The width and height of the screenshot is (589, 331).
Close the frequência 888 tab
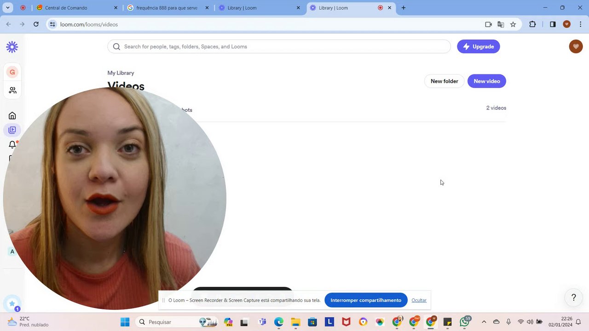click(x=207, y=8)
